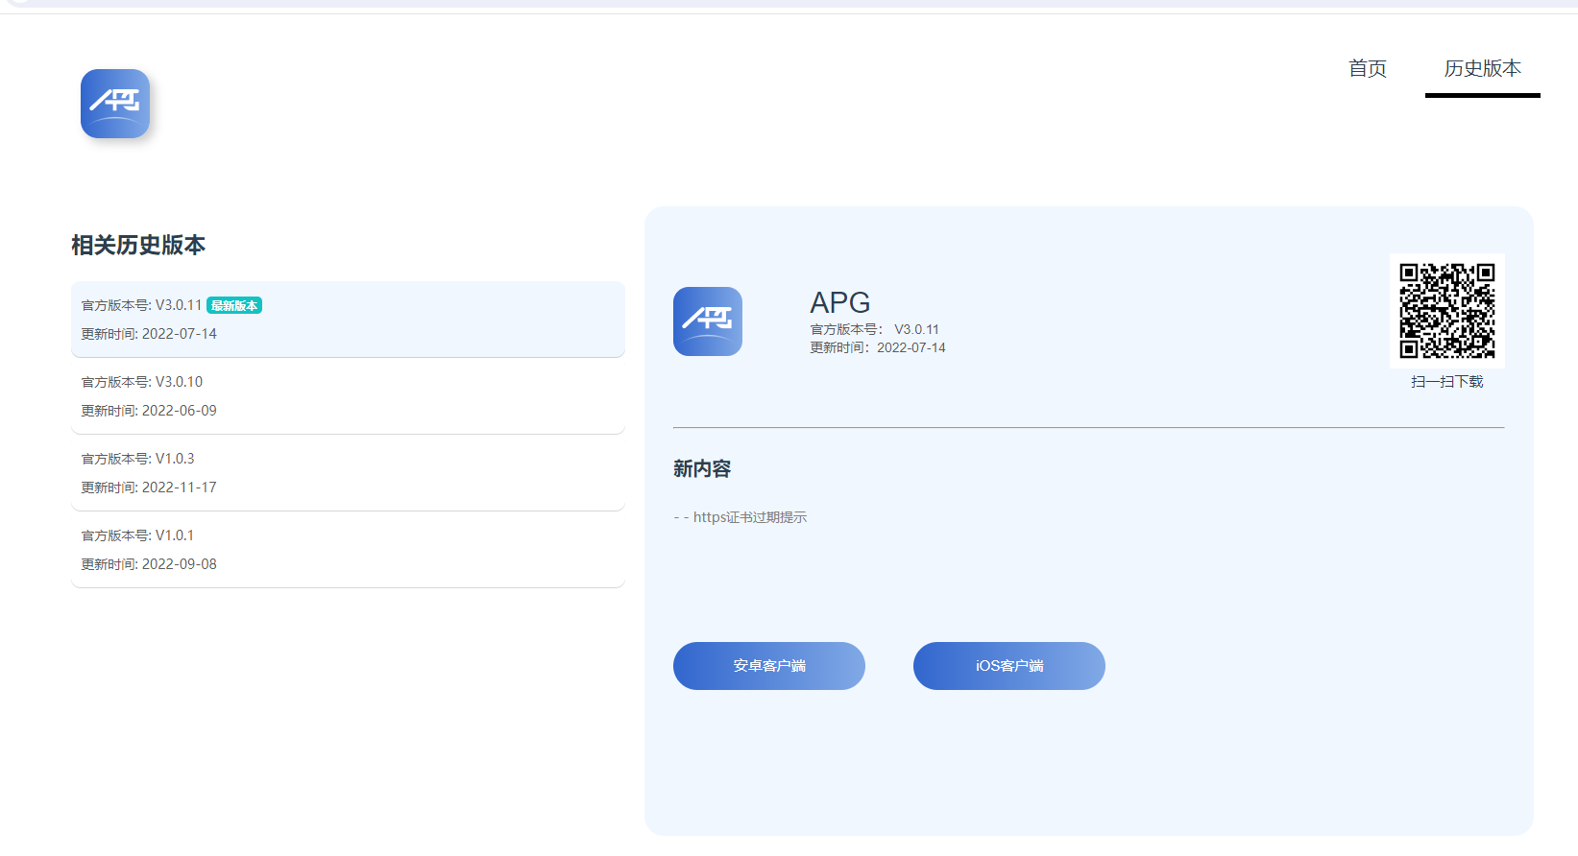1578x856 pixels.
Task: Open the 首页 tab
Action: pos(1368,69)
